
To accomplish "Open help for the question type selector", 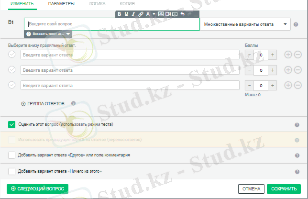I will [296, 24].
